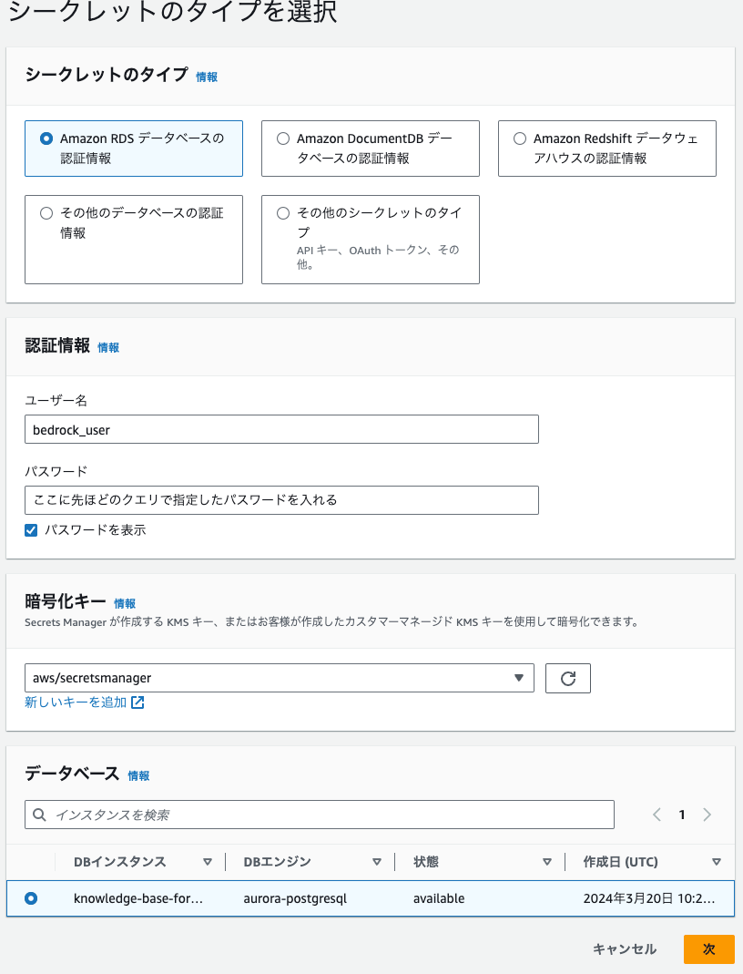Click the ユーザー名 input field
The height and width of the screenshot is (974, 743).
281,429
